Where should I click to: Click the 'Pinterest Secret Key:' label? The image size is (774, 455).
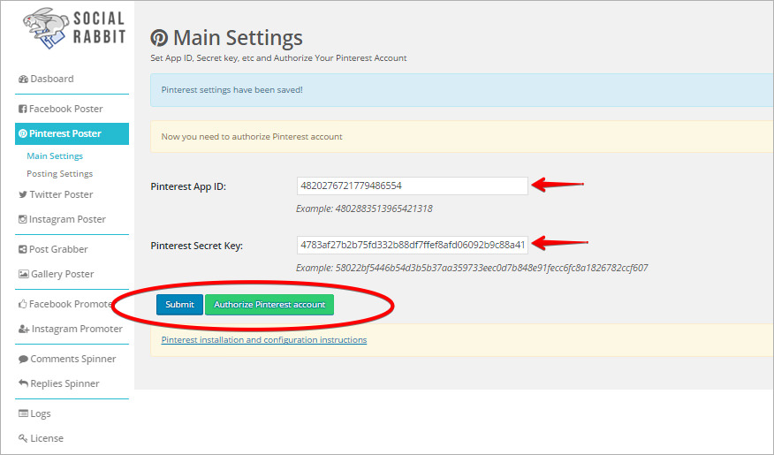click(196, 246)
